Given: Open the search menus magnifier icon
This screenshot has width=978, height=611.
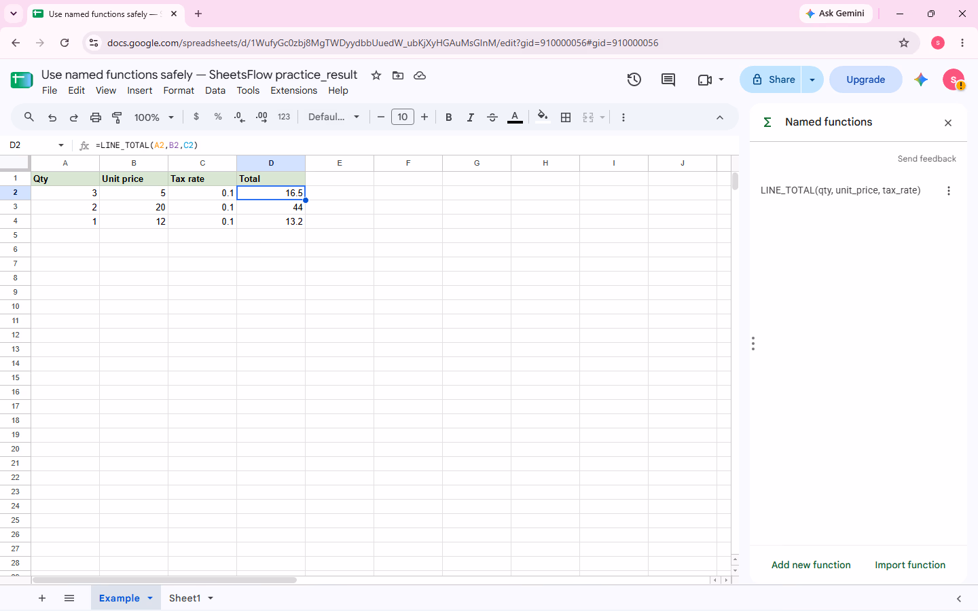Looking at the screenshot, I should 29,117.
